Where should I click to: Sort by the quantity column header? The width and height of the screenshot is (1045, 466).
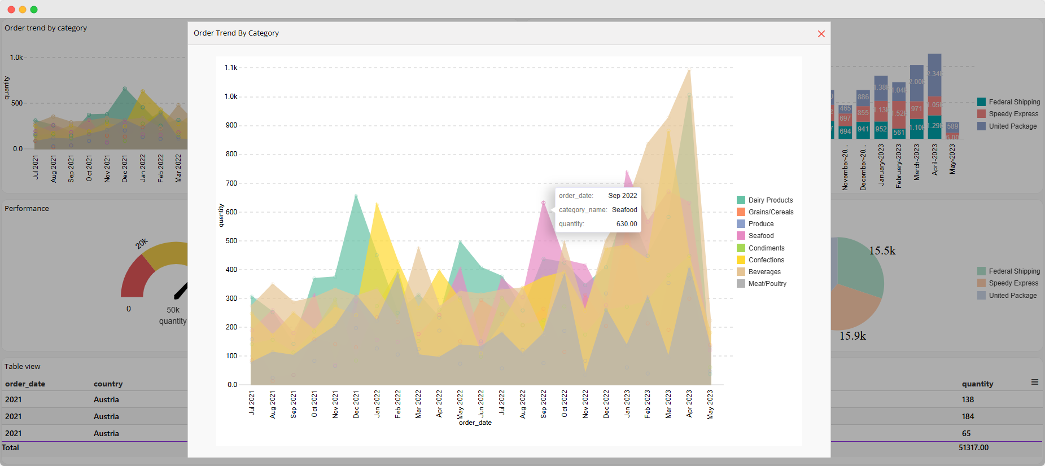click(977, 384)
